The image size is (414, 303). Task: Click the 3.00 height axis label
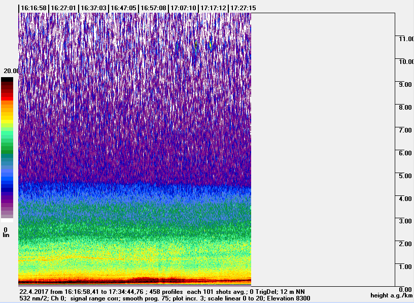click(405, 221)
